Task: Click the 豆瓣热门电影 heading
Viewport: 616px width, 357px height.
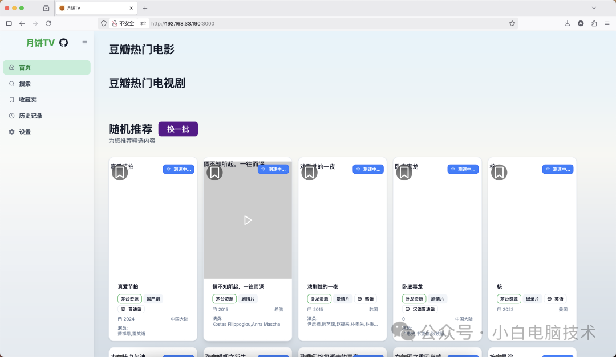Action: pos(141,50)
